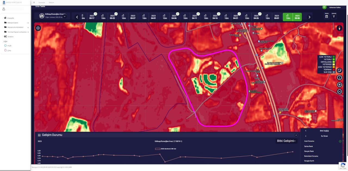This screenshot has width=348, height=171.
Task: Open the Bitki Gelişimi dropdown
Action: (x=287, y=141)
